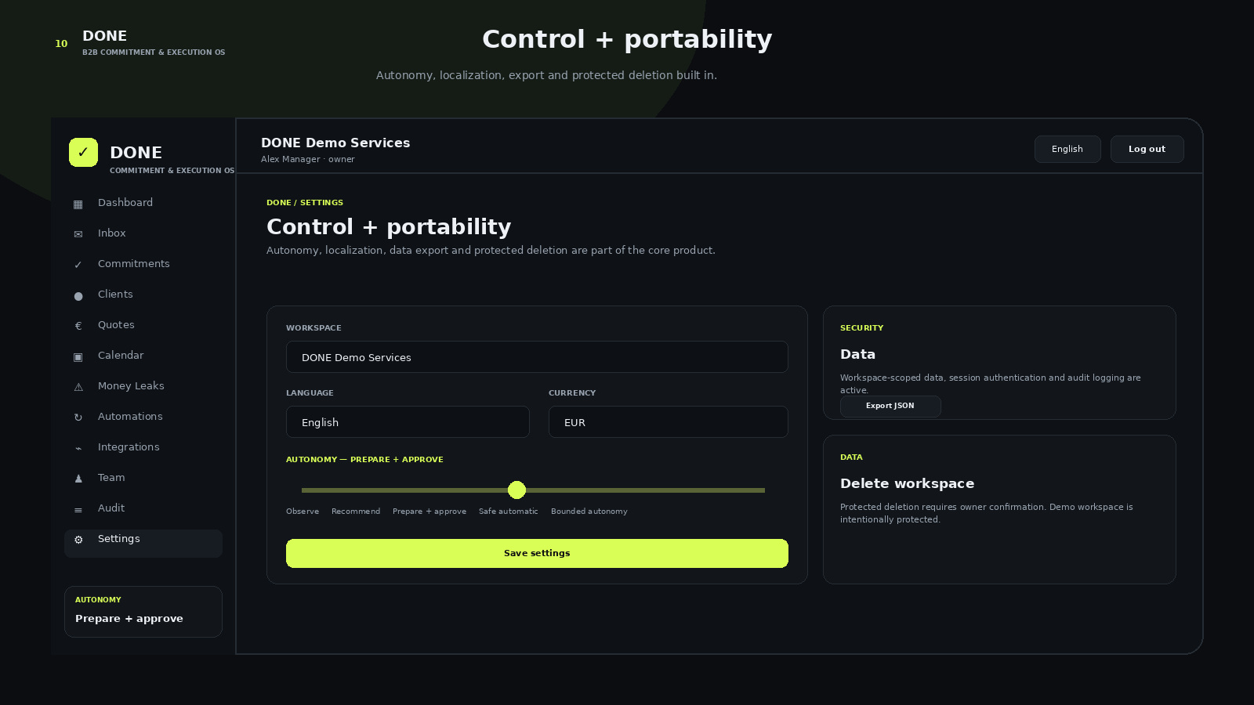
Task: Click the Commitments checkmark icon
Action: click(78, 265)
